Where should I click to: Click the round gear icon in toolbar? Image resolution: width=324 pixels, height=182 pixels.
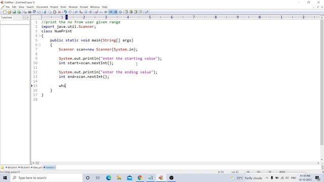coord(120,12)
